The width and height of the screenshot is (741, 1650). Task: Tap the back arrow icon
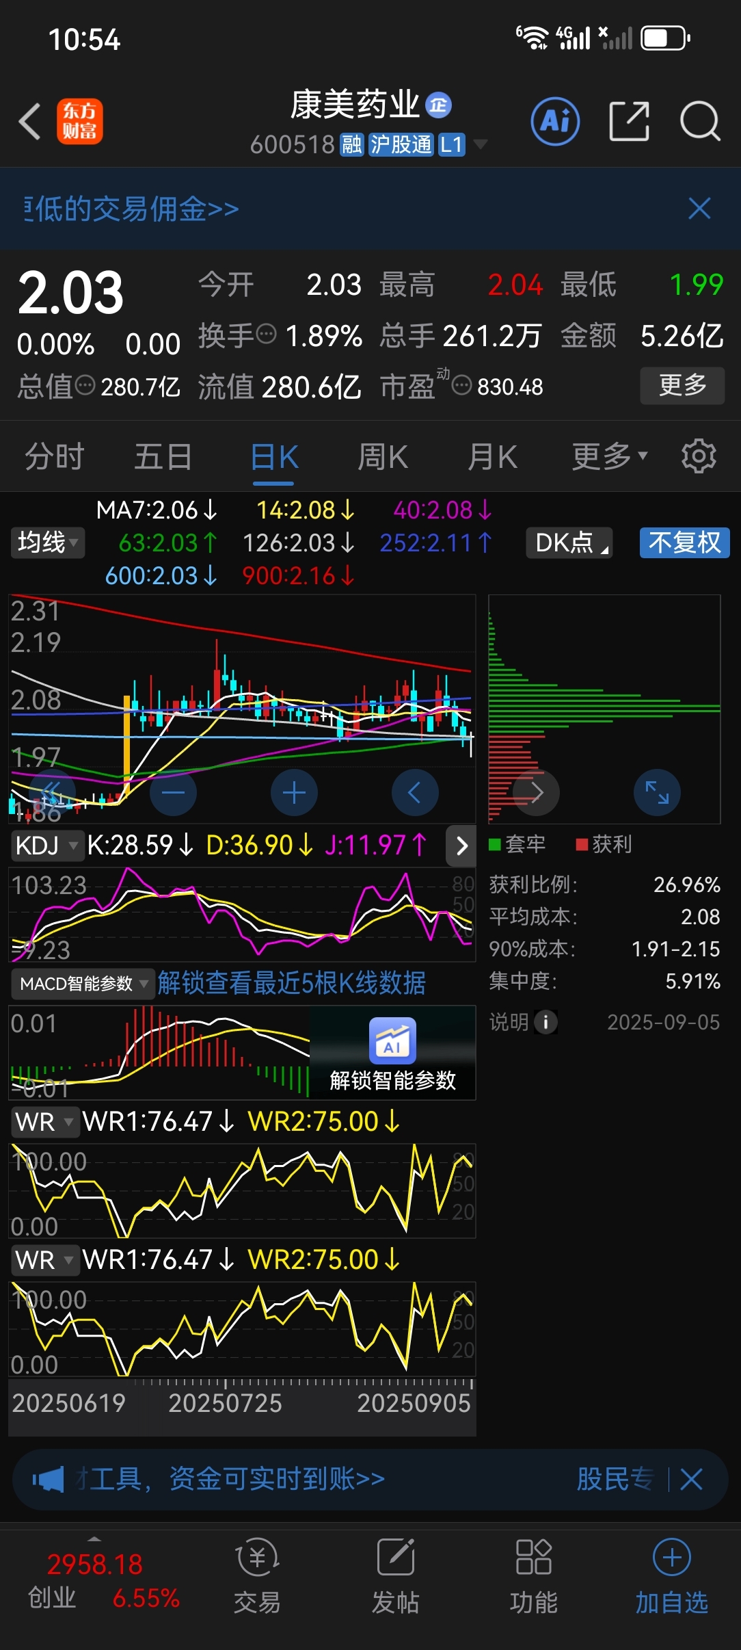pos(30,122)
